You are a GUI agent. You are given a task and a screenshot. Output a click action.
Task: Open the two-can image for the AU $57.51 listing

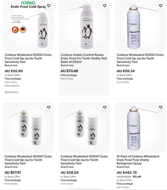point(28,127)
